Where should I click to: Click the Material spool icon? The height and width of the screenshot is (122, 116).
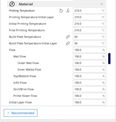coord(12,4)
